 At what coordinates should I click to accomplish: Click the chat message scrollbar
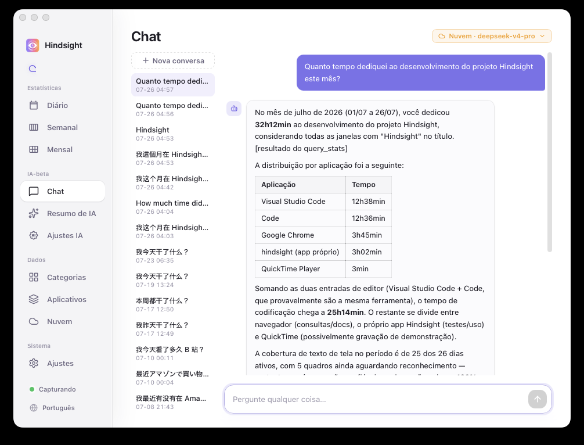tap(549, 152)
